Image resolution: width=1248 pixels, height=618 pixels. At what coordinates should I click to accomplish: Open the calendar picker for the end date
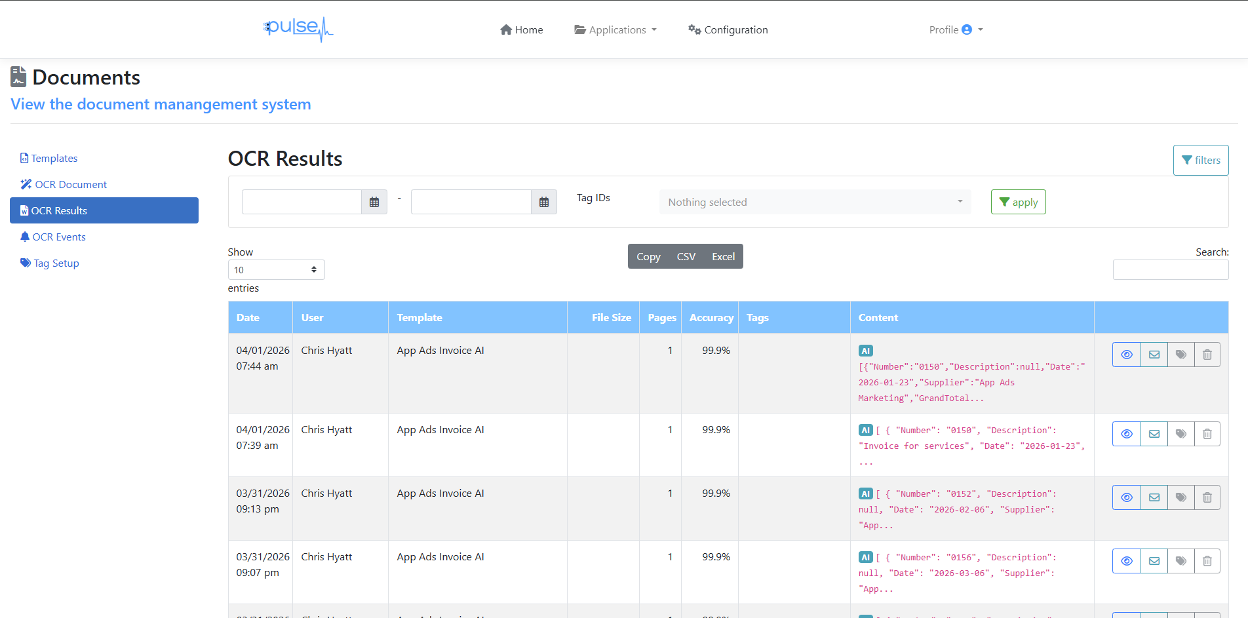point(543,202)
